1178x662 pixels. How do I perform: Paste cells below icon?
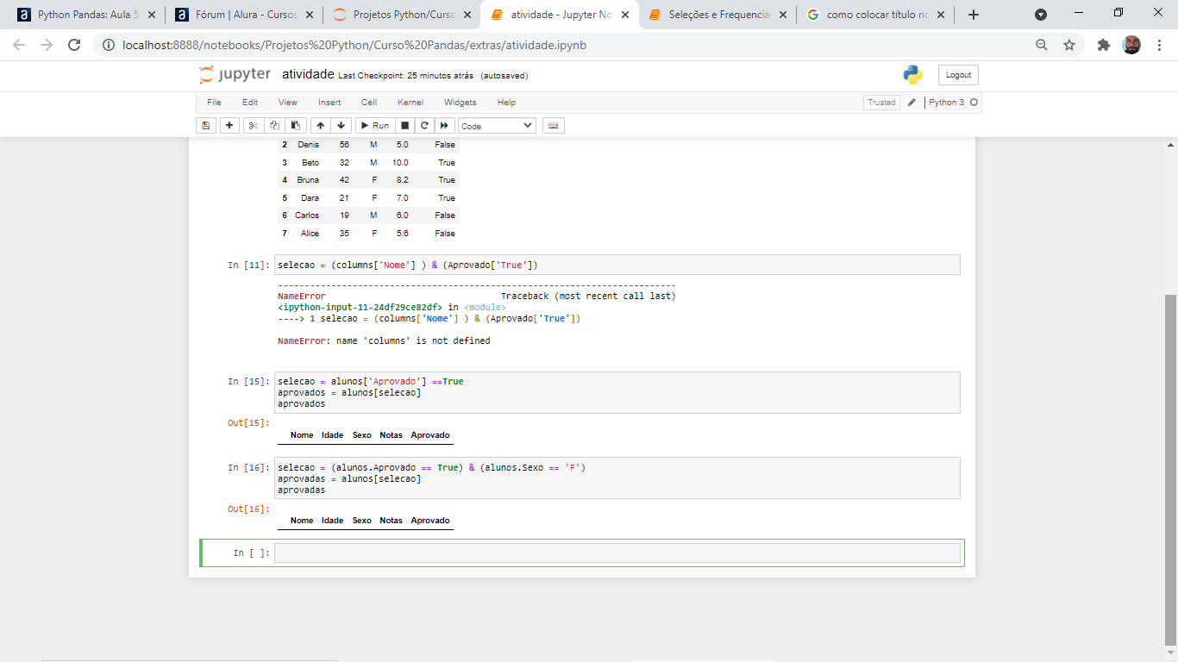click(x=295, y=126)
